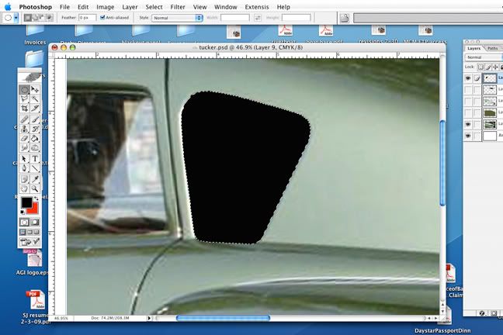503x335 pixels.
Task: Switch to Standard edit mode
Action: pyautogui.click(x=24, y=222)
